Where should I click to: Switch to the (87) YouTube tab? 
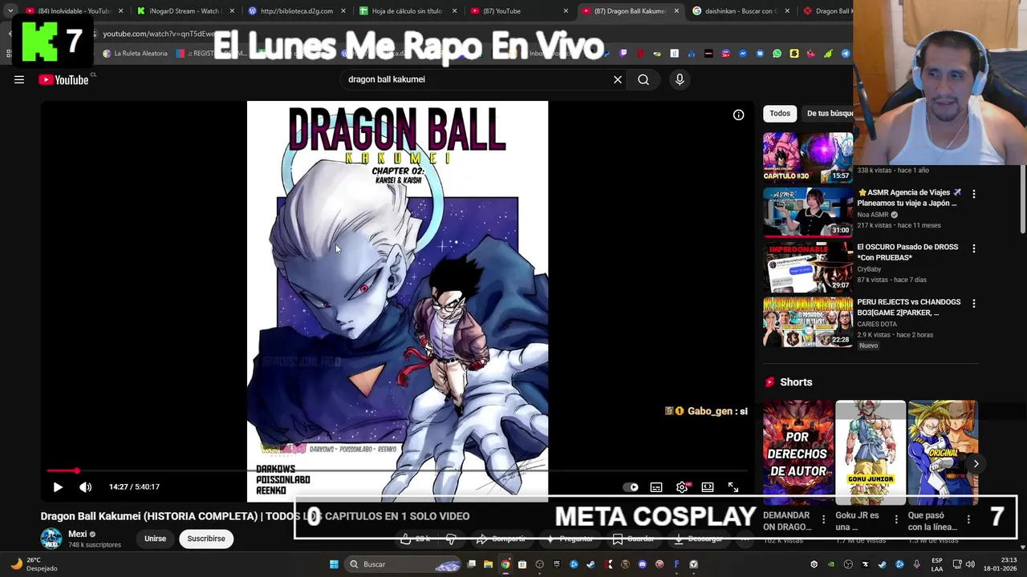click(x=518, y=11)
